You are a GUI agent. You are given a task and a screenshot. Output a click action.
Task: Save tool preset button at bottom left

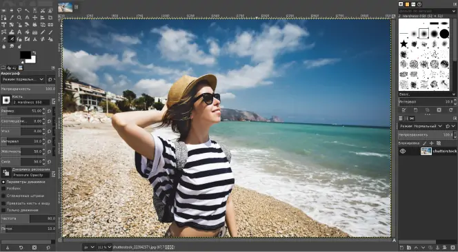point(8,247)
